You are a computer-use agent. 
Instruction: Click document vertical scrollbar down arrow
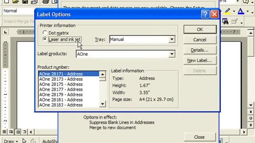(x=251, y=105)
